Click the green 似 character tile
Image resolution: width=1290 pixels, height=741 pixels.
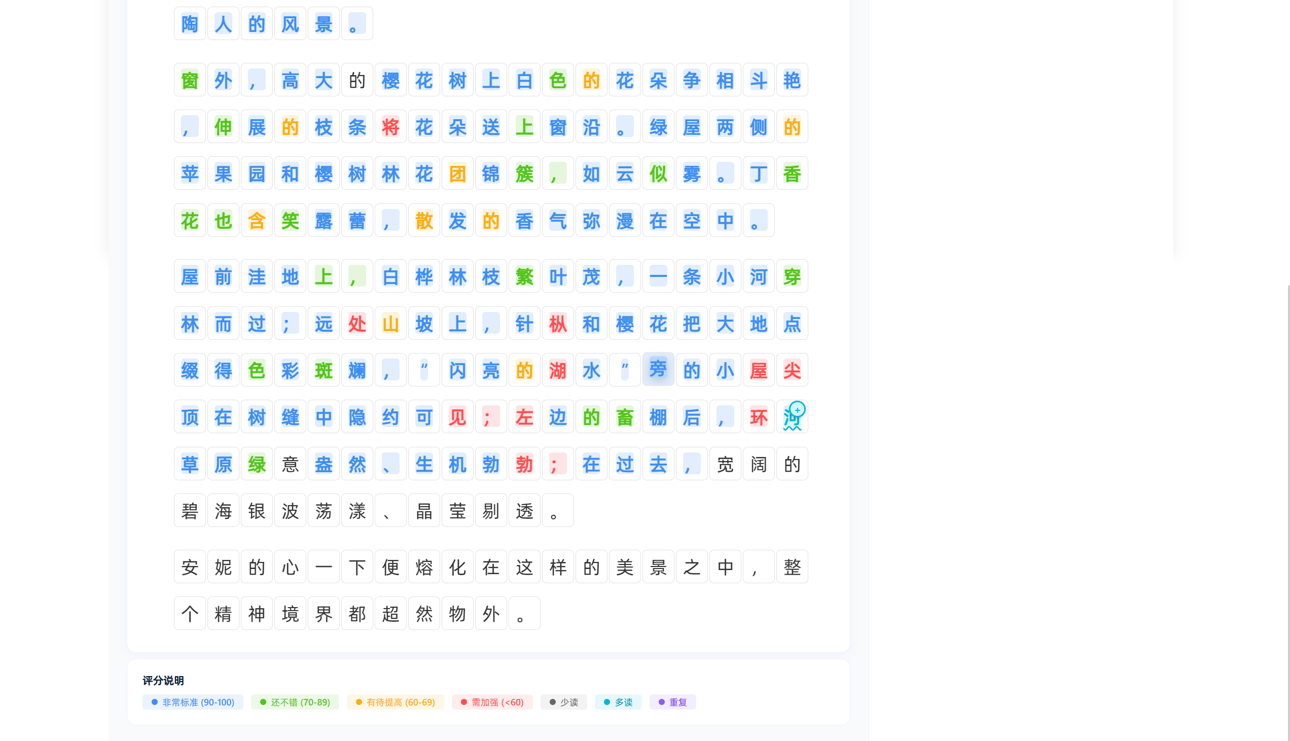pyautogui.click(x=658, y=173)
